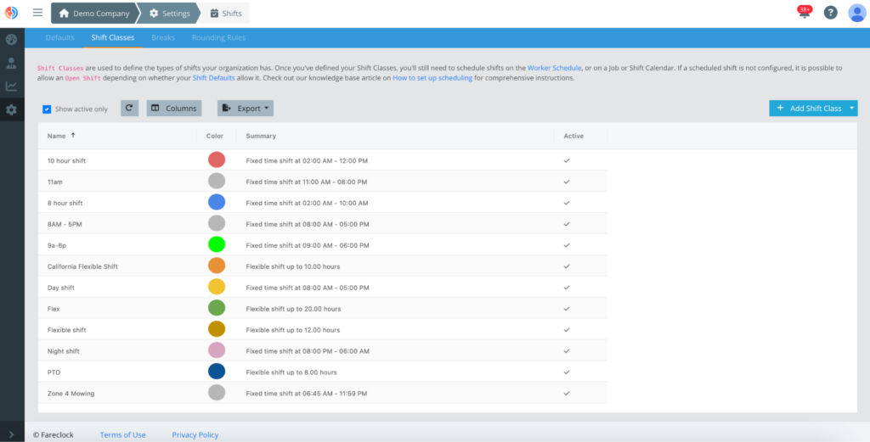Click the refresh button beside Show active only
Image resolution: width=870 pixels, height=442 pixels.
[x=129, y=108]
